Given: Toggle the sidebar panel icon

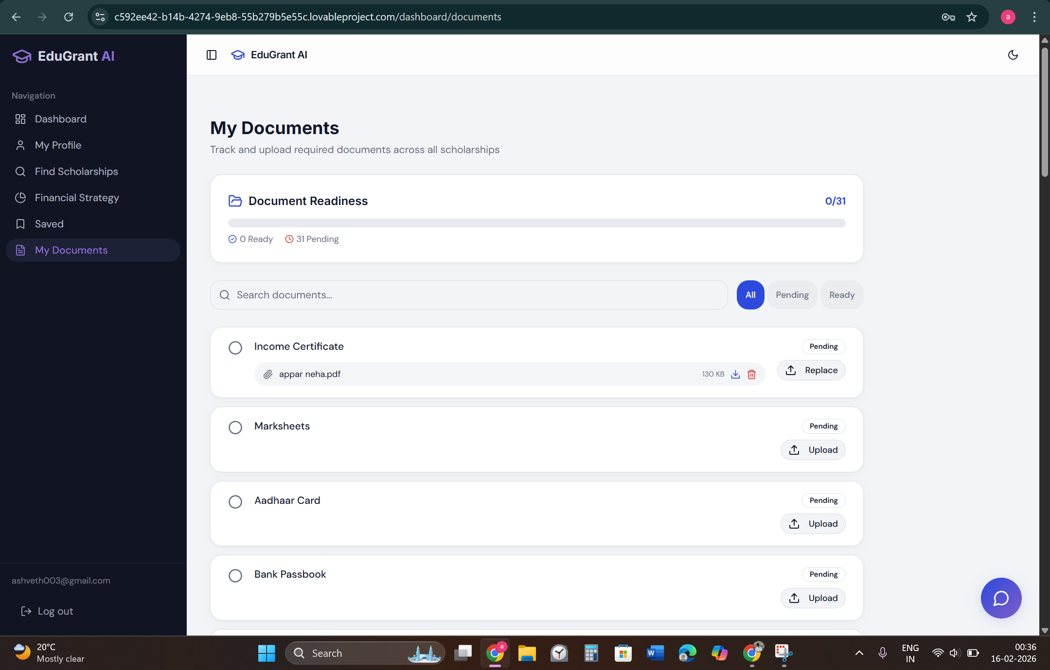Looking at the screenshot, I should (x=212, y=55).
